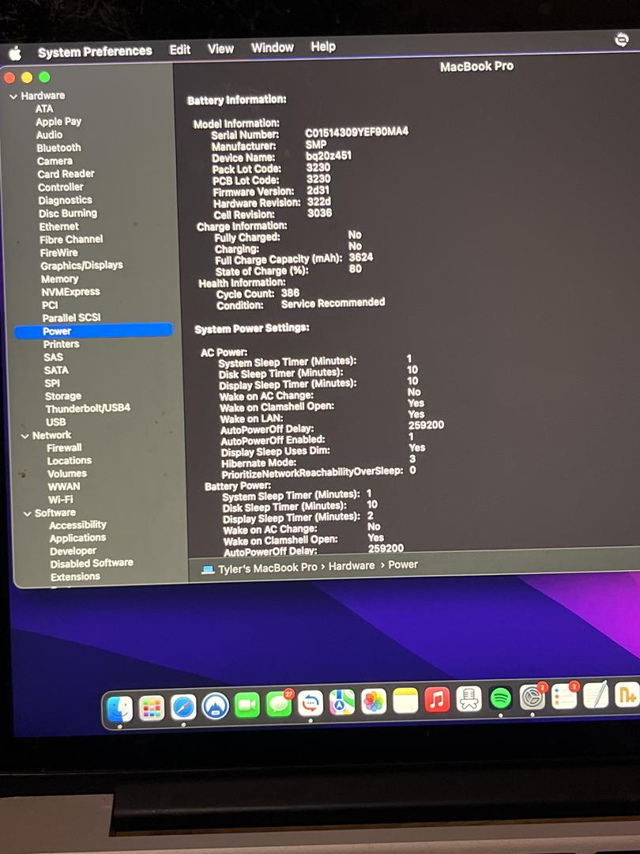Select Camera in the sidebar
640x854 pixels.
point(55,161)
